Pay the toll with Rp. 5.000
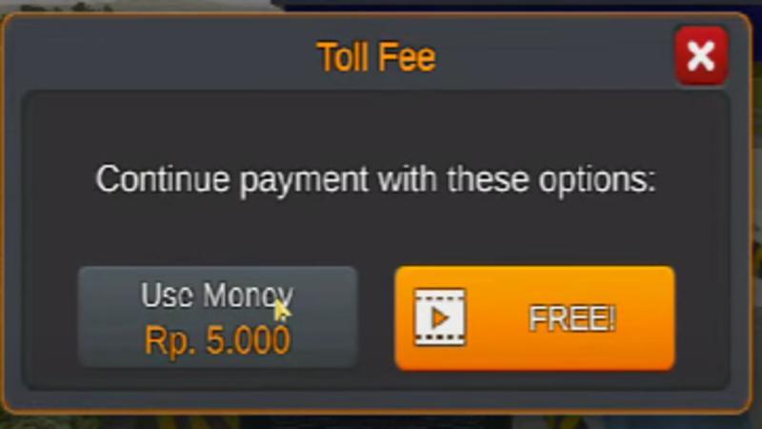 click(218, 317)
